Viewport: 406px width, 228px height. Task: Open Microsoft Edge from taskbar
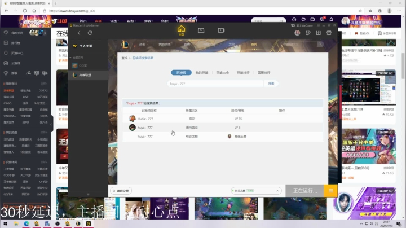[x=27, y=223]
